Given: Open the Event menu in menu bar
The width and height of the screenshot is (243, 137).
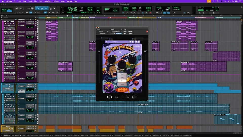Looking at the screenshot, I should pos(40,1).
